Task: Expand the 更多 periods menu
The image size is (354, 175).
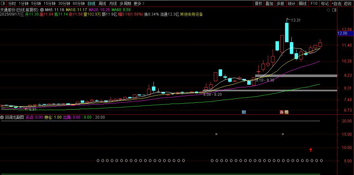Action: [x=139, y=3]
